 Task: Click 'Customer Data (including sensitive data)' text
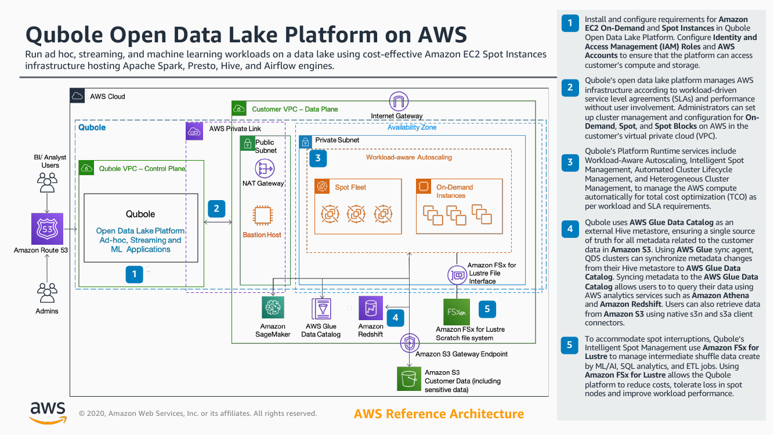[462, 386]
